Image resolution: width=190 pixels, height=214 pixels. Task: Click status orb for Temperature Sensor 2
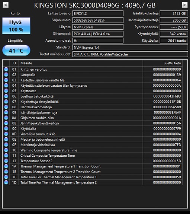coord(6,161)
